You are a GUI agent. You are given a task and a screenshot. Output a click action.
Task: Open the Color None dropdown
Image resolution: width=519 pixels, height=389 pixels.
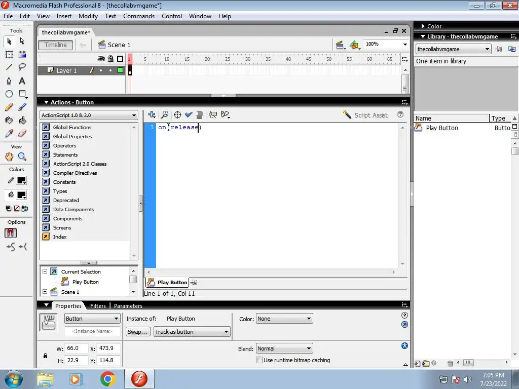click(x=284, y=319)
